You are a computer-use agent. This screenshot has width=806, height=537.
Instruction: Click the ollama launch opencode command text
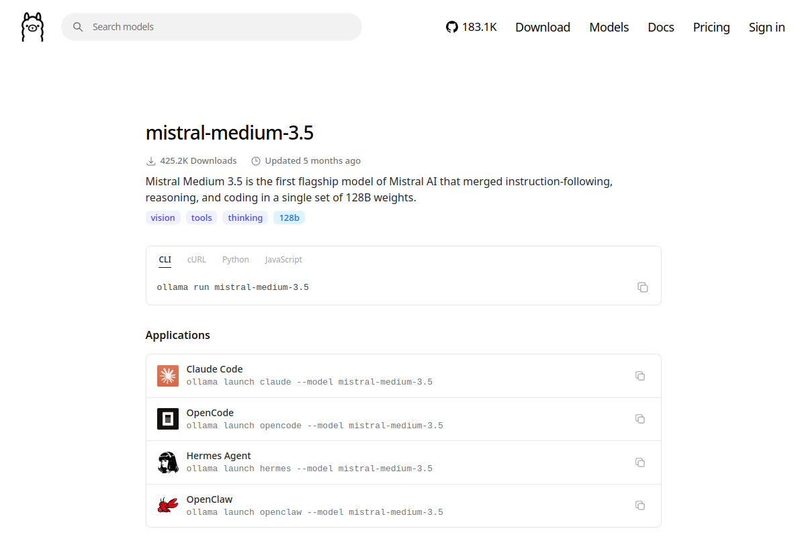click(x=315, y=426)
